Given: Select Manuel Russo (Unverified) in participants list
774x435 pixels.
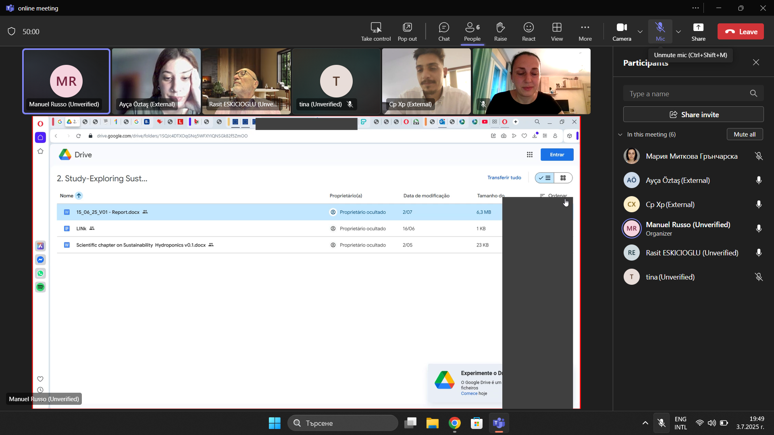Looking at the screenshot, I should 693,228.
